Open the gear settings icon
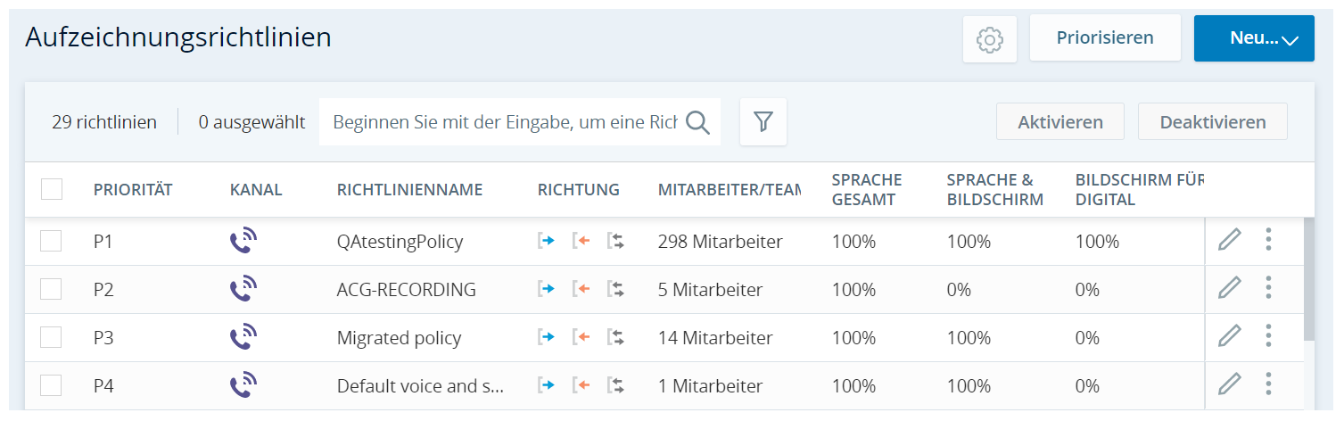The width and height of the screenshot is (1344, 421). 990,39
